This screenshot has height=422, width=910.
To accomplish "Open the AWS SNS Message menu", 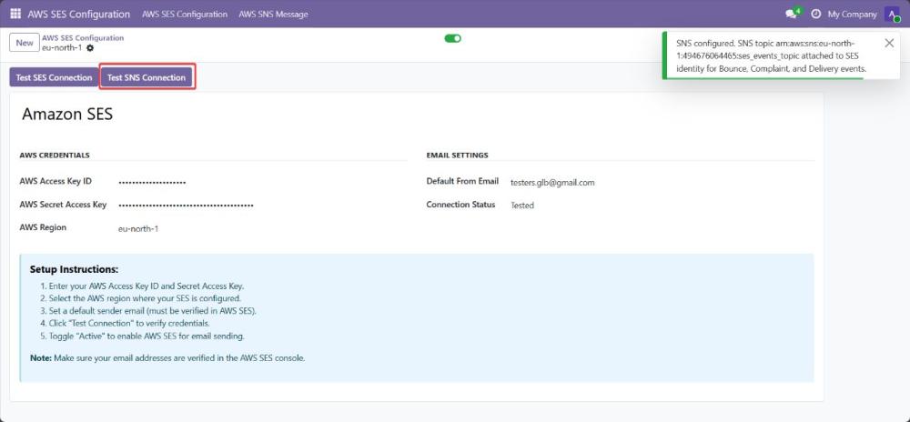I will (x=273, y=15).
